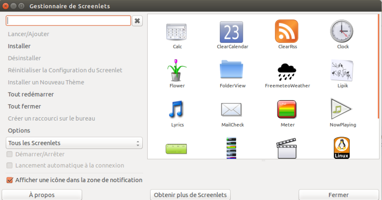Enable the Démarrer/Arrêter checkbox
The image size is (382, 200).
[9, 154]
